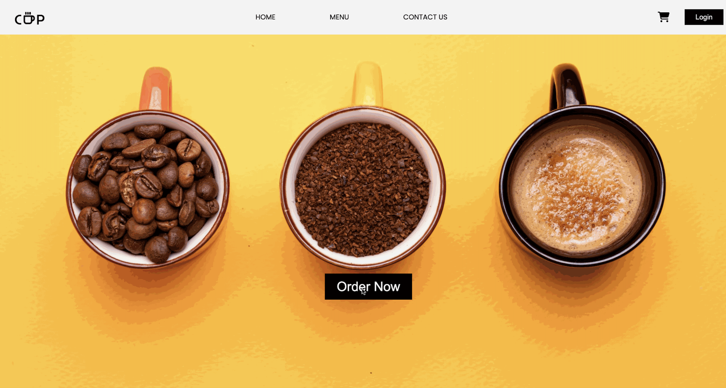The width and height of the screenshot is (726, 388).
Task: Click the black handle of espresso cup
Action: point(568,87)
